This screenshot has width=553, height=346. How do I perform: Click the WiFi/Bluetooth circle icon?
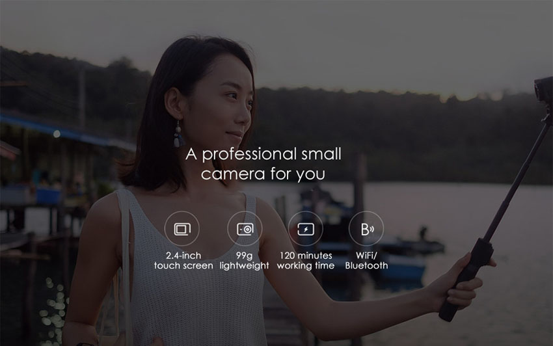click(366, 229)
